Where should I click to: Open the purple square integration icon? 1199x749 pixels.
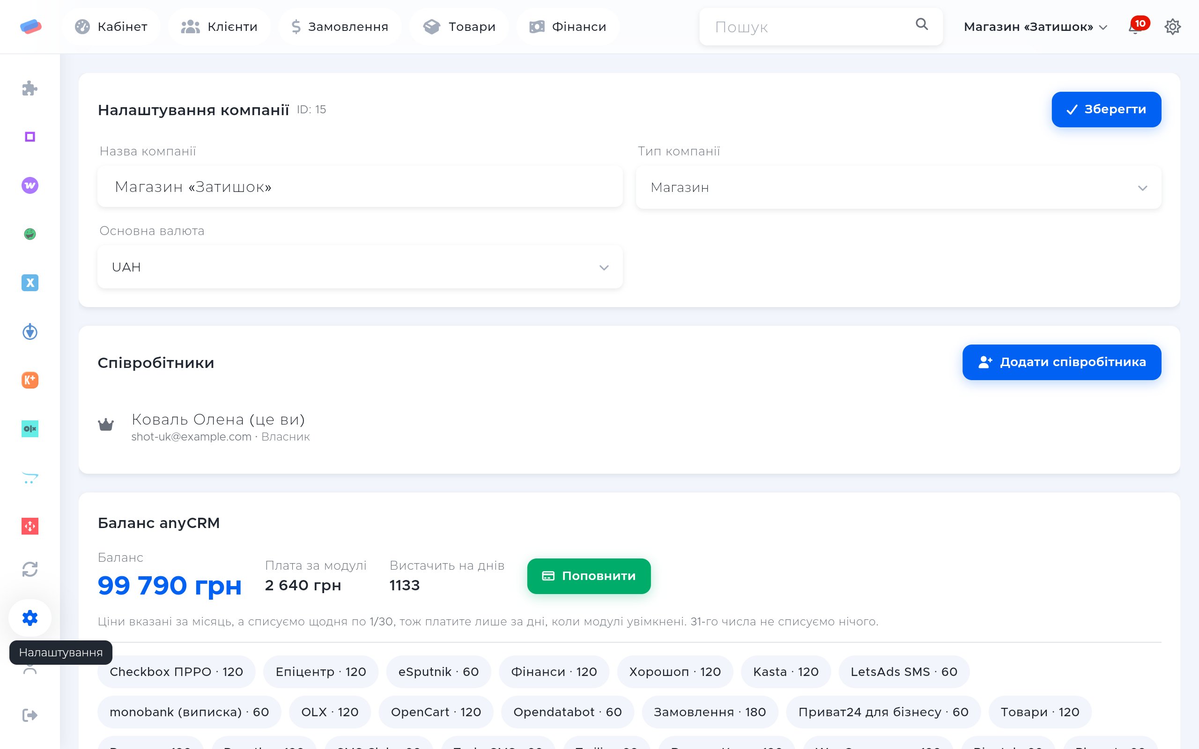click(30, 137)
